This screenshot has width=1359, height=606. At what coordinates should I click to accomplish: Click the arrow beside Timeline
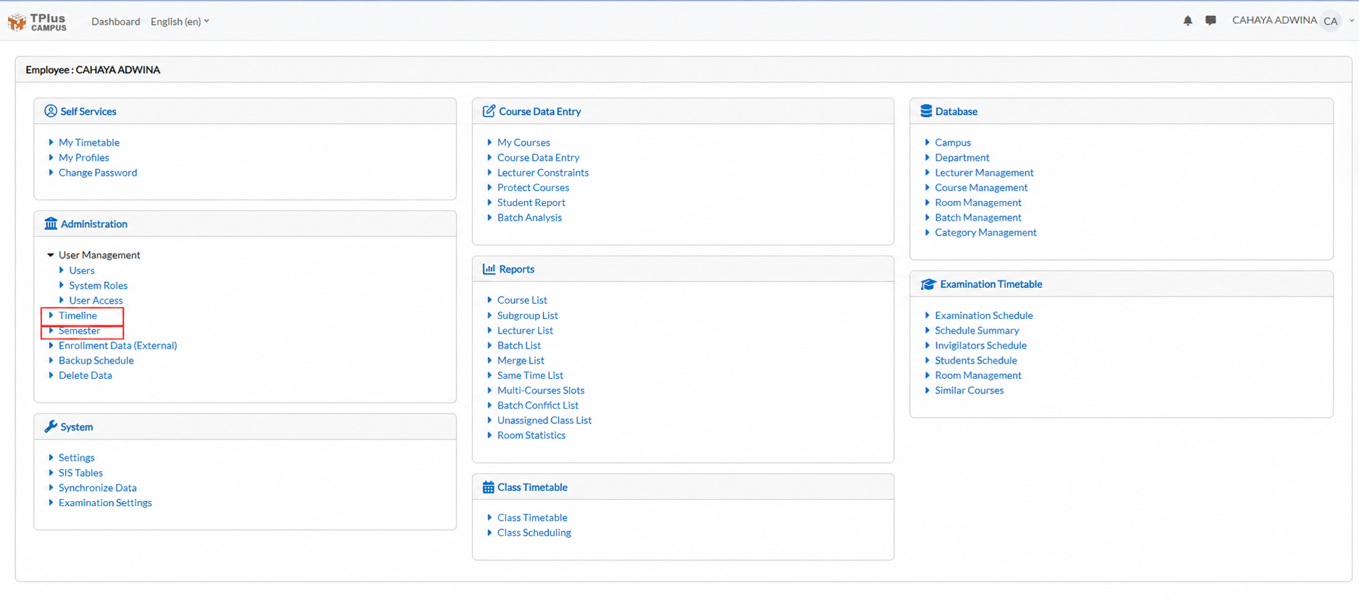tap(51, 315)
